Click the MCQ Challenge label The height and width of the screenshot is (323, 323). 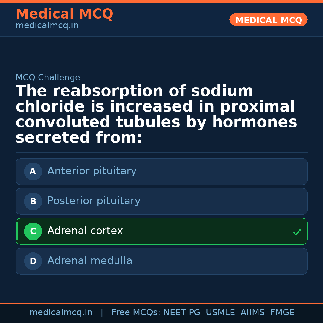(48, 77)
